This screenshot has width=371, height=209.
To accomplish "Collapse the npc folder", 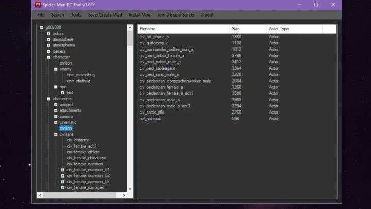I will pyautogui.click(x=56, y=87).
